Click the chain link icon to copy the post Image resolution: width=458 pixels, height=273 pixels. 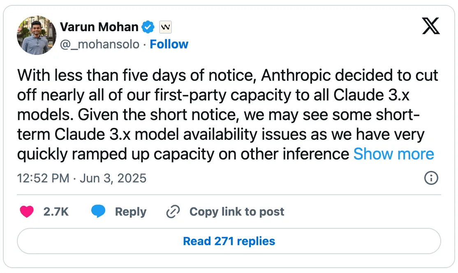[173, 212]
